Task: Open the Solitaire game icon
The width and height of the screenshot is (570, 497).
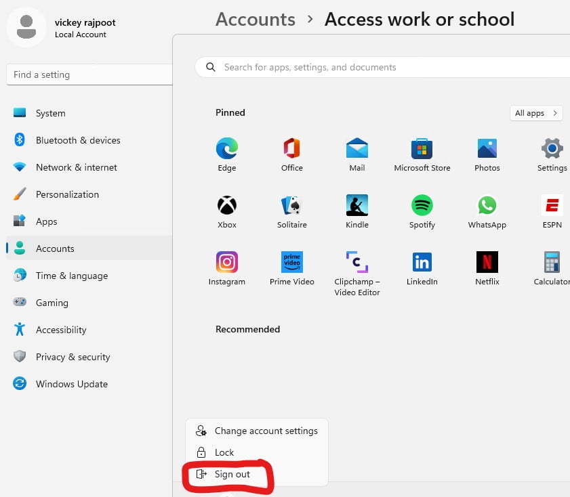Action: click(x=292, y=205)
